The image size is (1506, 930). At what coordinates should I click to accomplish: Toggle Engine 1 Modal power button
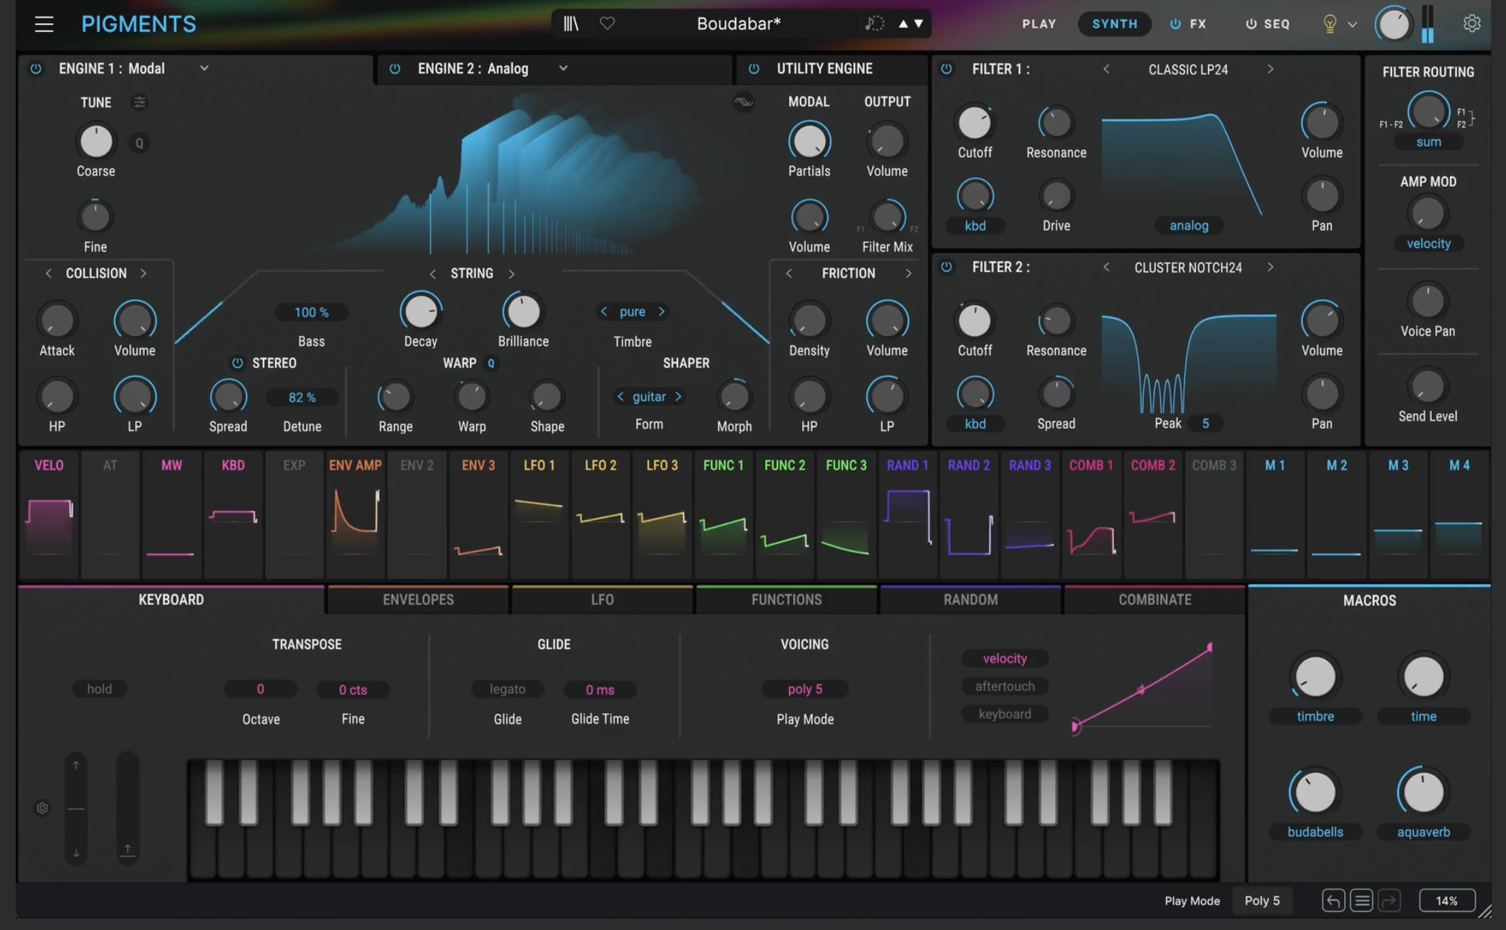pos(36,69)
